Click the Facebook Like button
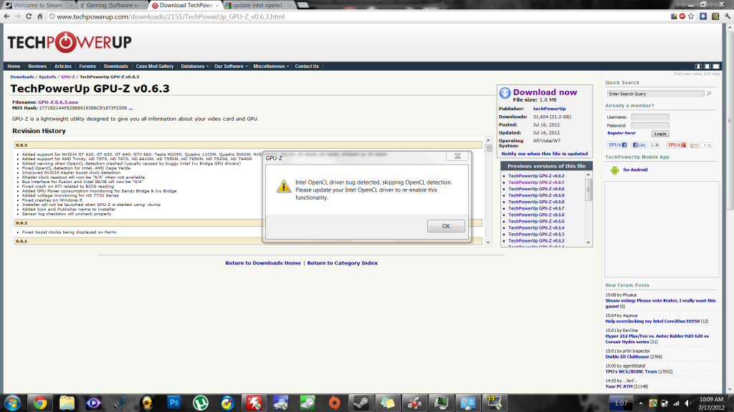The width and height of the screenshot is (734, 412). (x=639, y=145)
